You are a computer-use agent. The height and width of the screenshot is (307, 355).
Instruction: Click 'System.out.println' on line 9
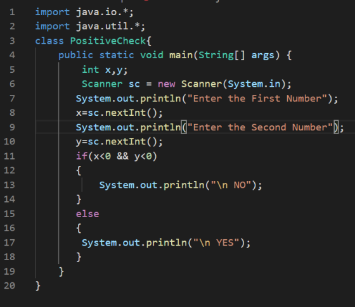pyautogui.click(x=128, y=127)
